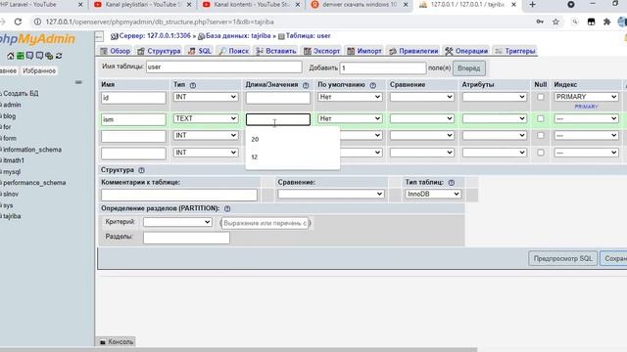Open the Привилегии tab
Image resolution: width=627 pixels, height=352 pixels.
coord(413,51)
